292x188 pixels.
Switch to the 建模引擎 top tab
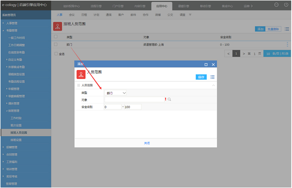184,6
